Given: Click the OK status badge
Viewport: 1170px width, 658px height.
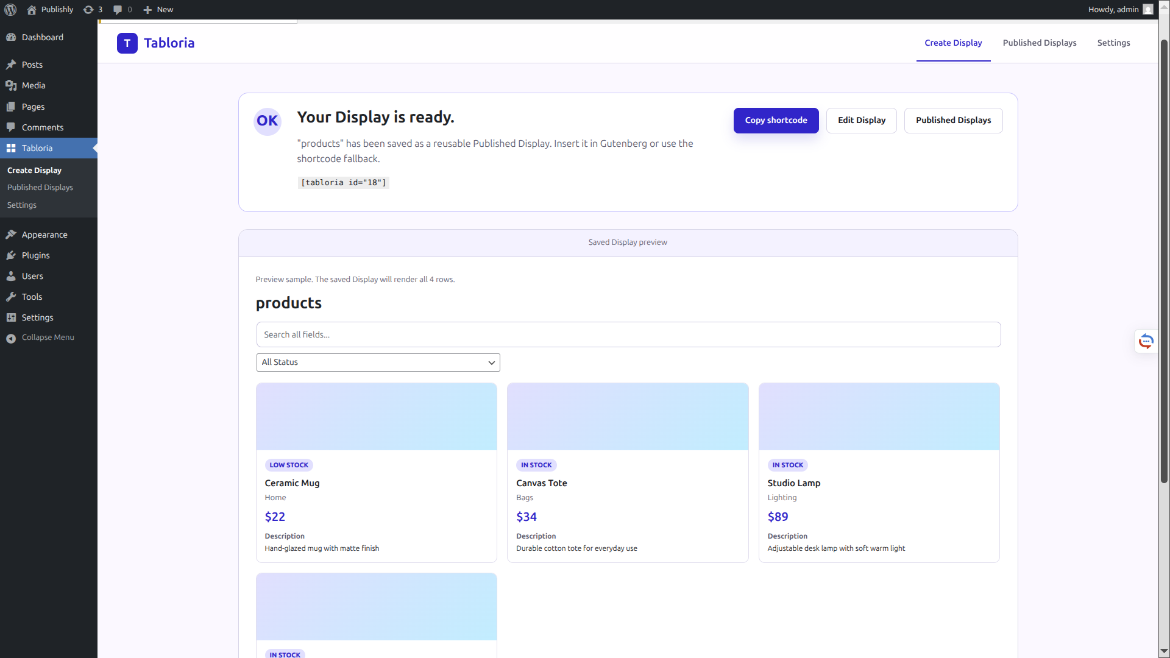Looking at the screenshot, I should [268, 121].
